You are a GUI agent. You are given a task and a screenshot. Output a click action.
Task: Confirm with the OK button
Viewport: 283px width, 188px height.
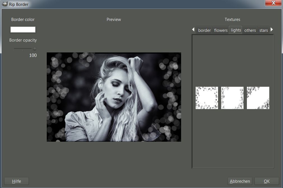point(266,181)
